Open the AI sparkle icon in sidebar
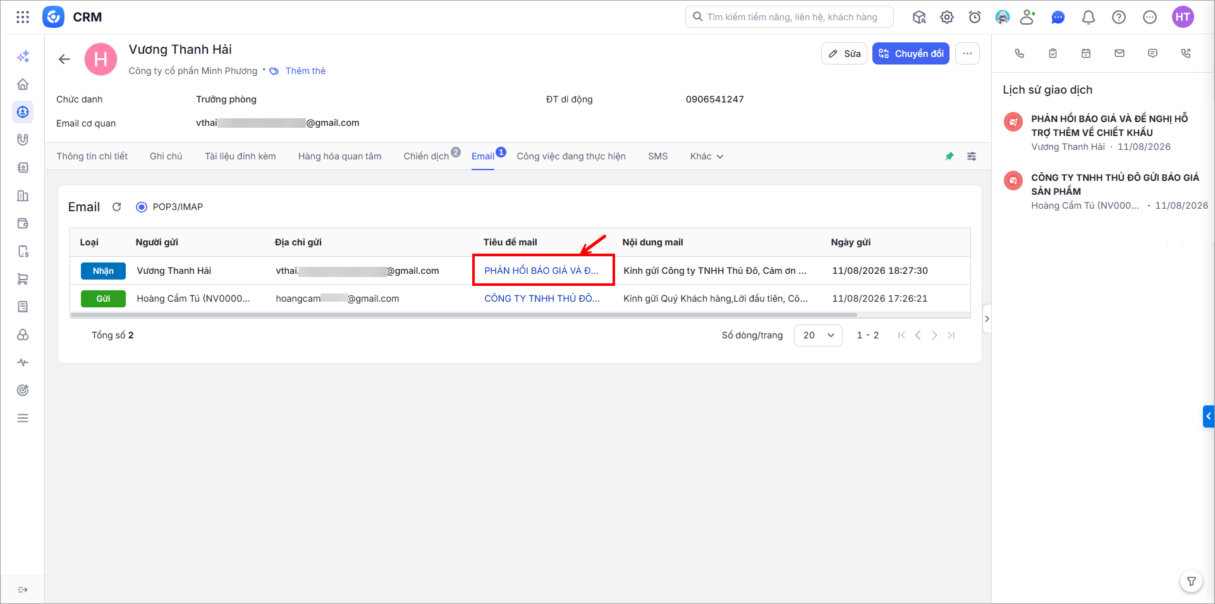 click(x=23, y=57)
